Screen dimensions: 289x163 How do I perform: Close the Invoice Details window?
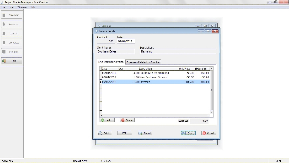point(216,32)
